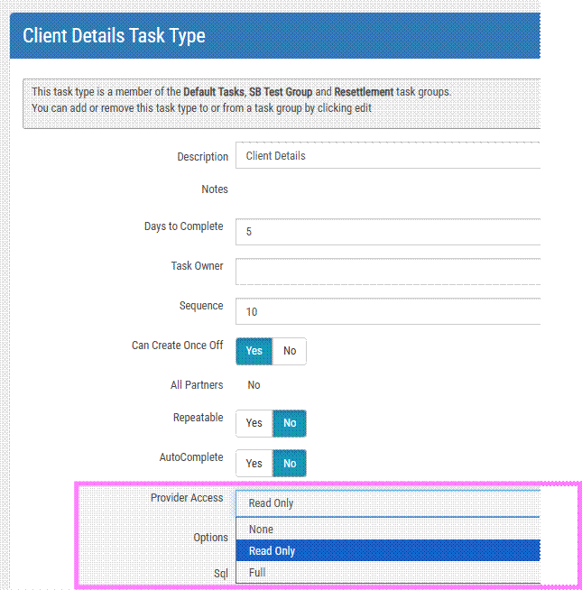Choose Full in Provider Access list
582x590 pixels.
[x=388, y=572]
